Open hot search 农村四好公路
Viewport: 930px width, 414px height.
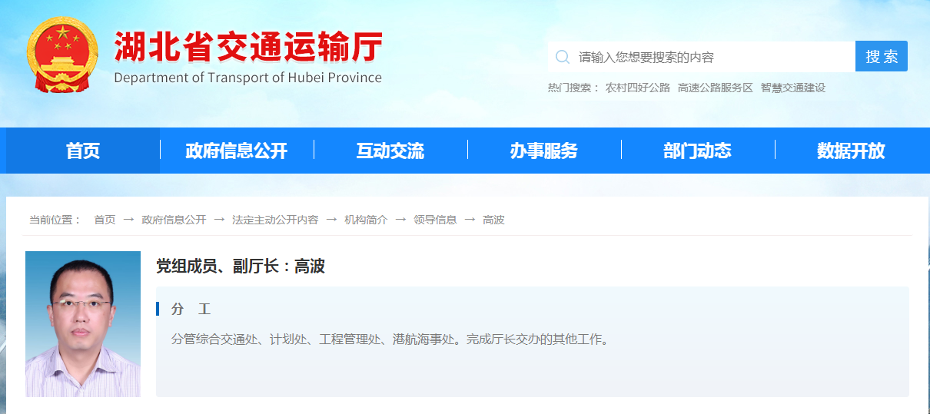click(x=638, y=88)
